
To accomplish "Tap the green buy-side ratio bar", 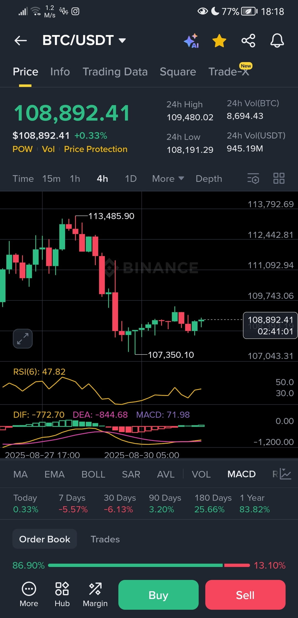I will [135, 565].
